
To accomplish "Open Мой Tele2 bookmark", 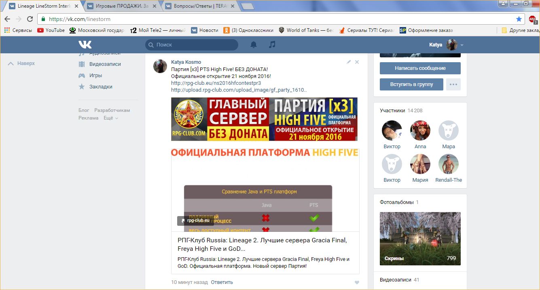I will click(x=158, y=30).
